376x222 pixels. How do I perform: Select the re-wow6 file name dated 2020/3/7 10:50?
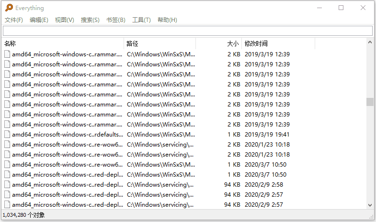tap(68, 165)
